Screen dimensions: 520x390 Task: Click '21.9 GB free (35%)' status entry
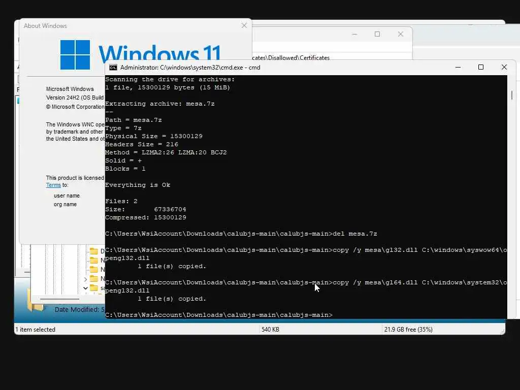point(408,329)
